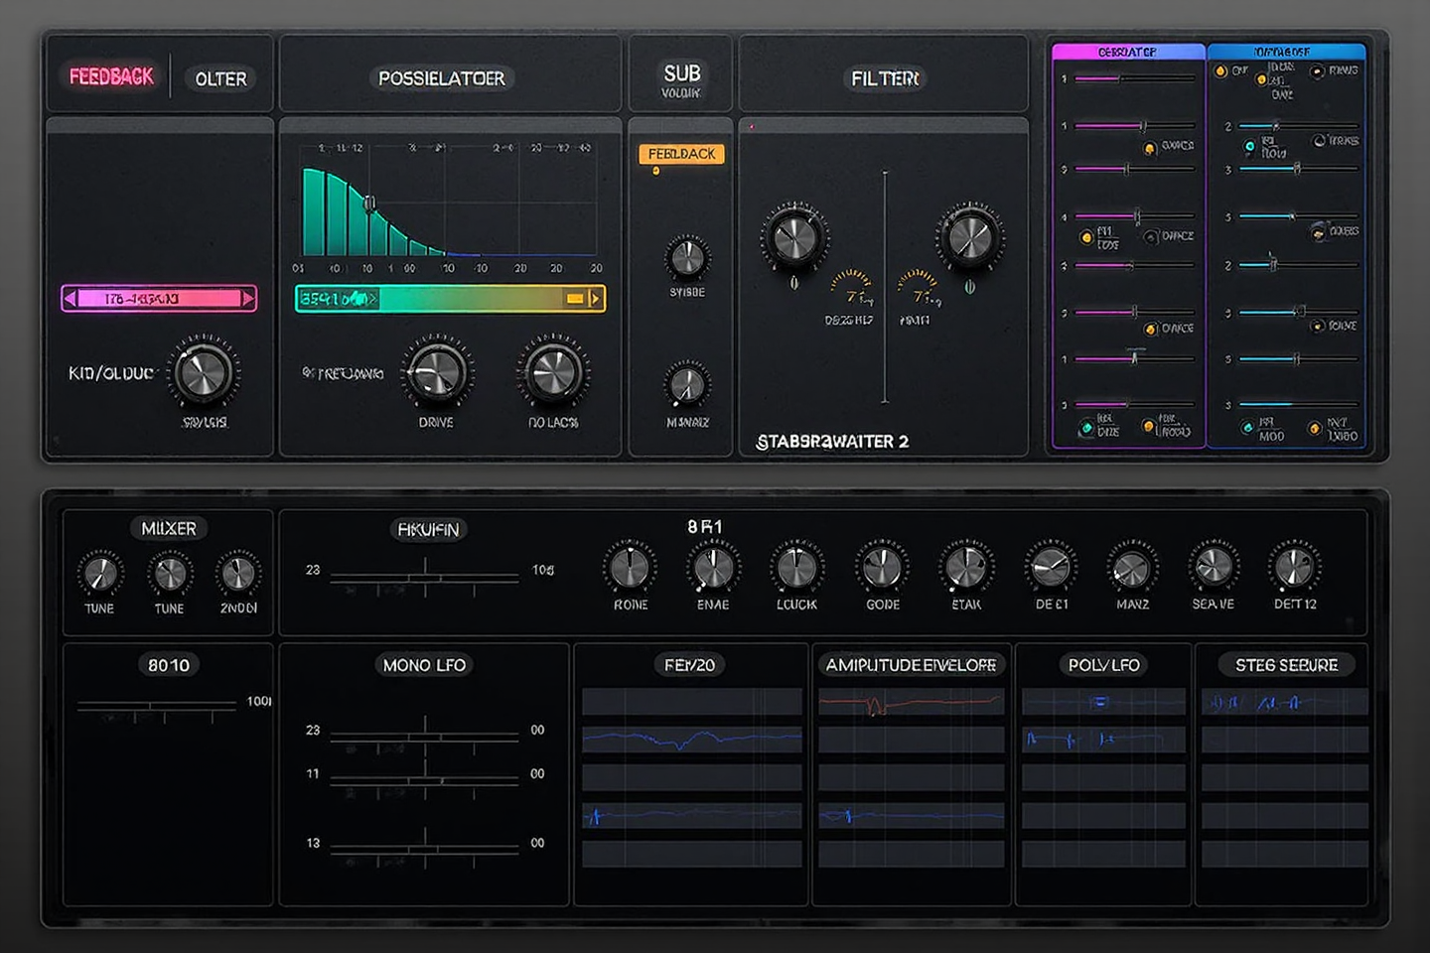Screen dimensions: 1430x953
Task: Toggle the teal radio at bottom of purple panel
Action: pos(1086,428)
